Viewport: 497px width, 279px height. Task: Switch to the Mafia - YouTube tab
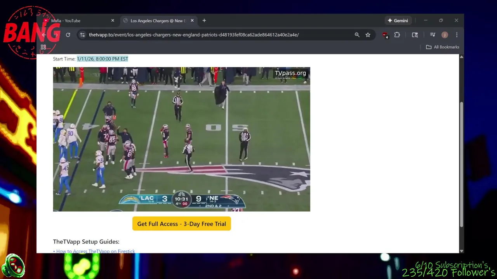tap(78, 21)
